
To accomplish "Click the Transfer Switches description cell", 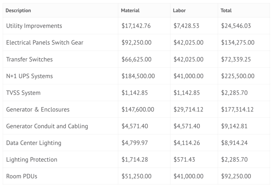I will point(29,59).
